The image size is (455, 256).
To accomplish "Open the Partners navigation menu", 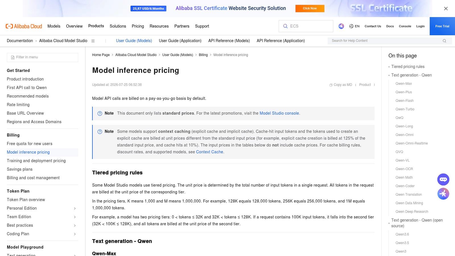I will tap(182, 26).
